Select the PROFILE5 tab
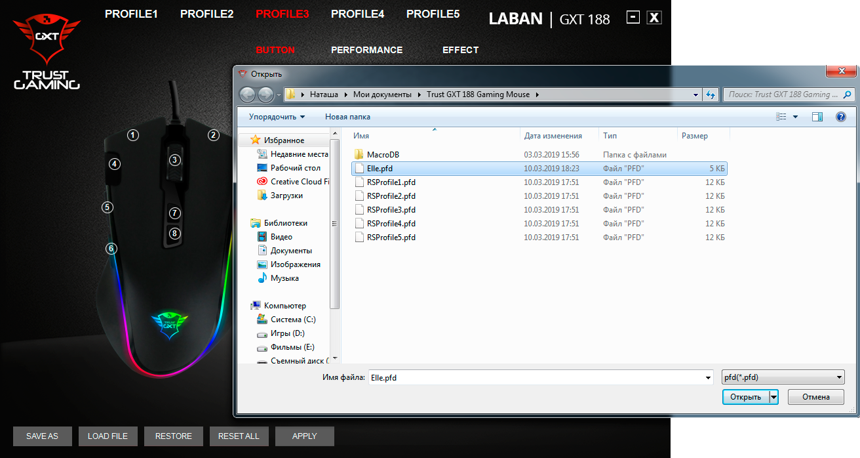860x458 pixels. click(x=433, y=14)
